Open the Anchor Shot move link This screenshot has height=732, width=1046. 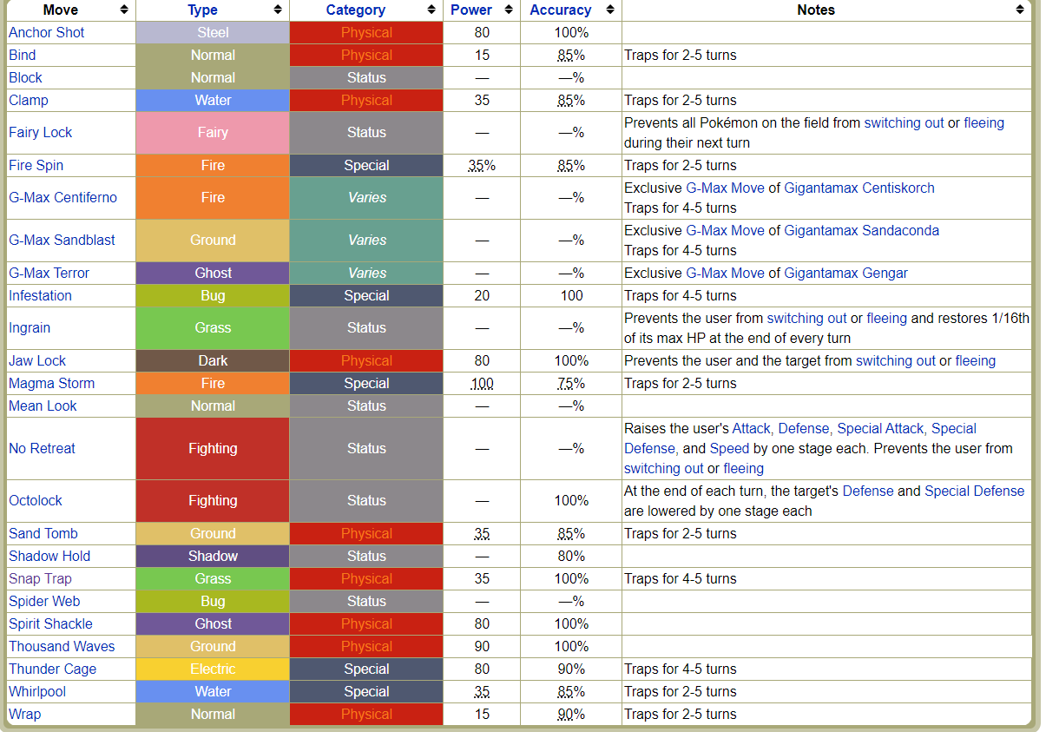(x=47, y=32)
